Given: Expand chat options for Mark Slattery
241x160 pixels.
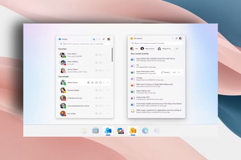Looking at the screenshot, I should [104, 63].
